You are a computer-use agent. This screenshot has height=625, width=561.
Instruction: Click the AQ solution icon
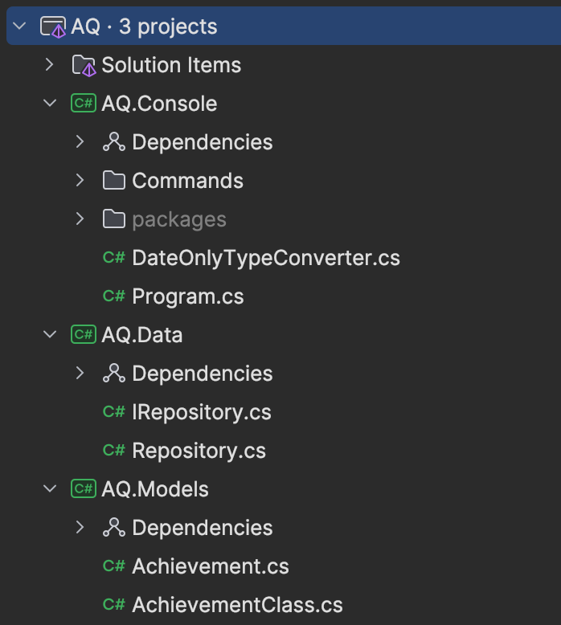click(x=53, y=27)
